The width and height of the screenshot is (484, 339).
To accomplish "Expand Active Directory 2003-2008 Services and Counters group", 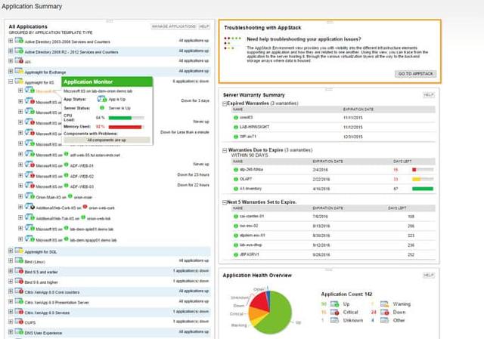I will 10,40.
